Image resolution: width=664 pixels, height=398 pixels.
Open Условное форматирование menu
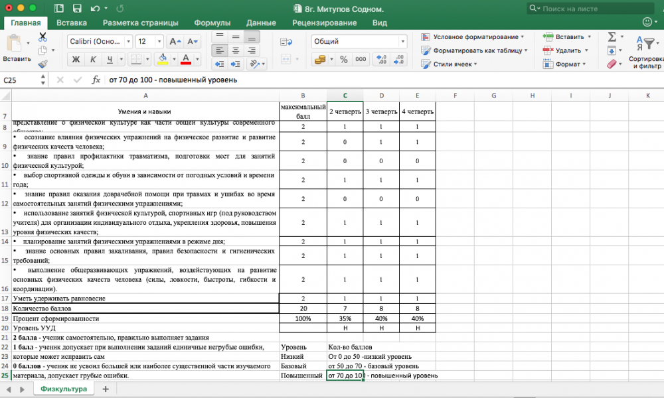(473, 36)
